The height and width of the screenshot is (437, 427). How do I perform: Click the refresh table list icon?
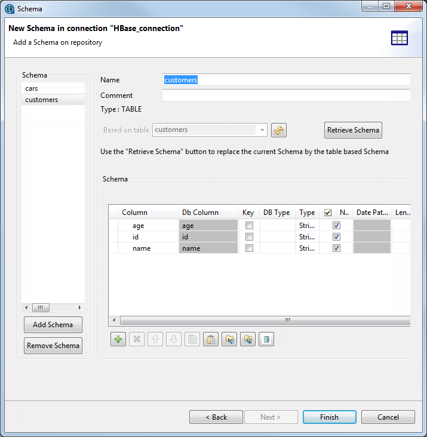tap(279, 130)
